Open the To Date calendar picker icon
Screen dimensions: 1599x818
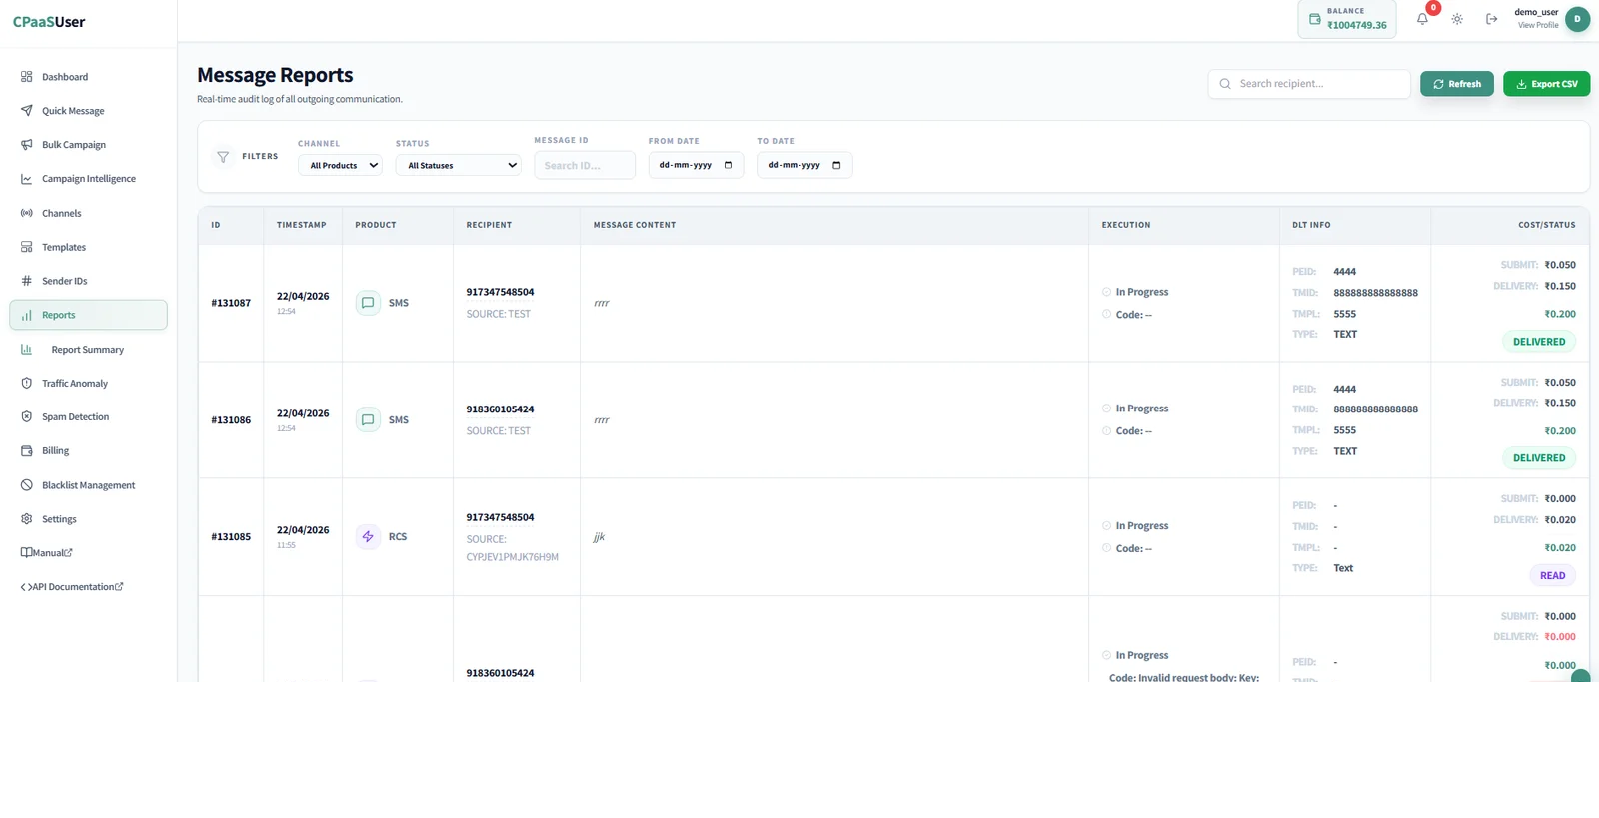836,165
